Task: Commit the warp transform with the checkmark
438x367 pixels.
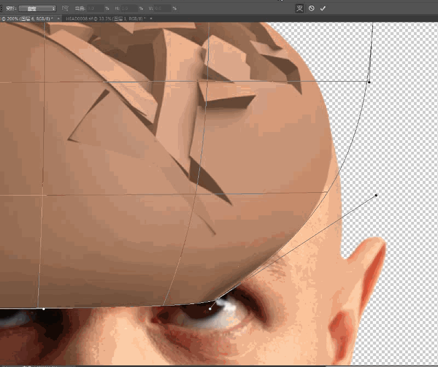Action: click(x=323, y=8)
